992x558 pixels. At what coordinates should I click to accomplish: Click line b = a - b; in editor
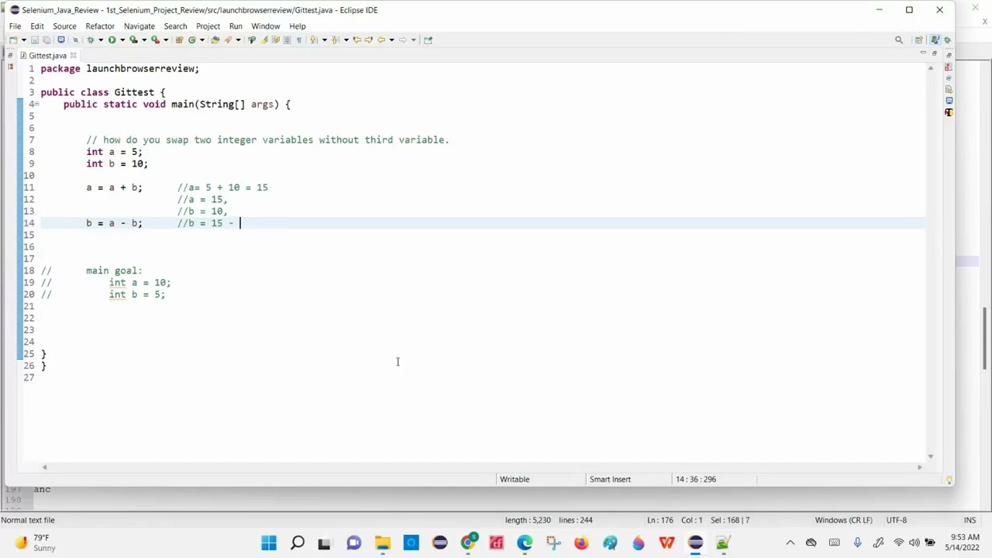pyautogui.click(x=114, y=223)
